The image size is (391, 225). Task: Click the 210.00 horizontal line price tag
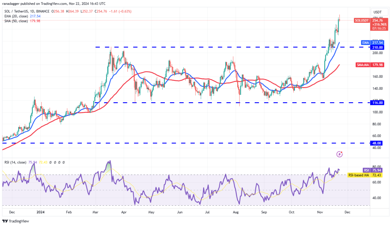pos(376,47)
